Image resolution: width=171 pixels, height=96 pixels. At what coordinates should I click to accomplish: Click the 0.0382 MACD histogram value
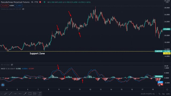coord(18,69)
